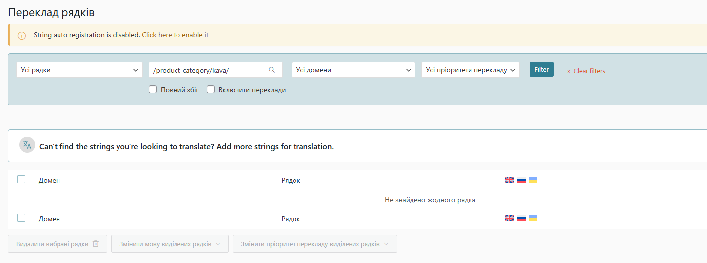Click the 'Click here to enable it' link
The image size is (707, 263).
coord(175,35)
